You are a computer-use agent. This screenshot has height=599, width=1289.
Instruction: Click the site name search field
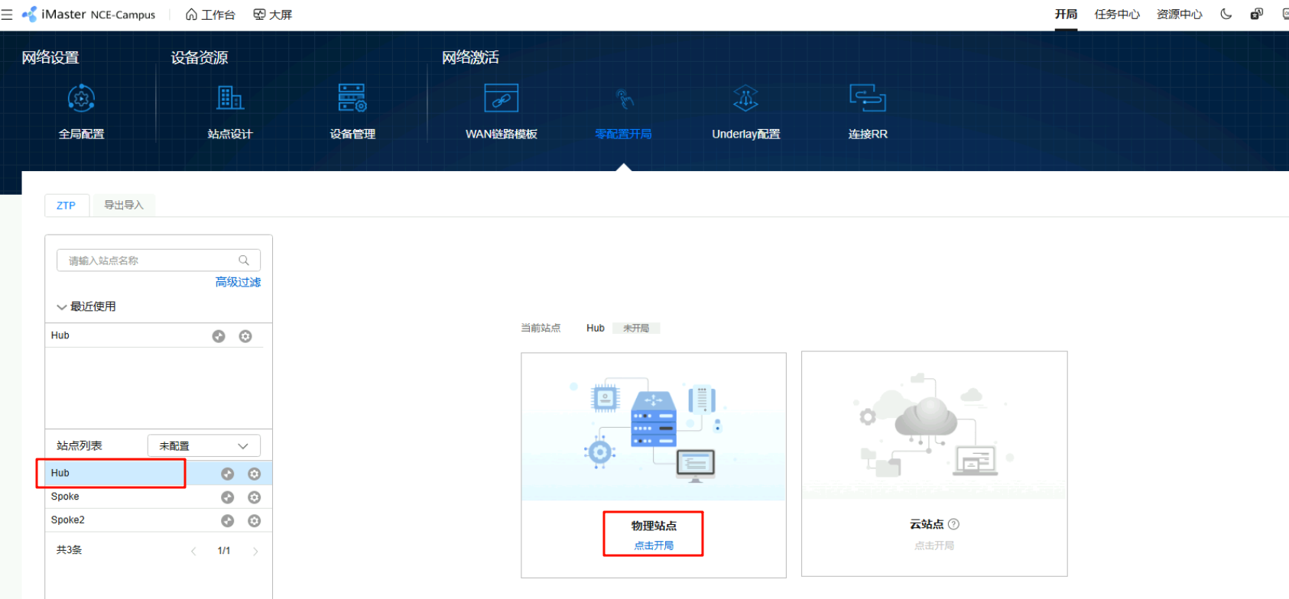149,261
